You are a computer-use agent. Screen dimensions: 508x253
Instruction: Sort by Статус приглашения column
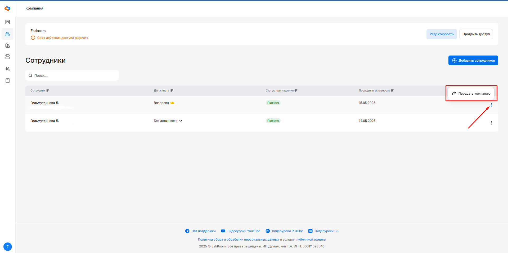tap(296, 91)
